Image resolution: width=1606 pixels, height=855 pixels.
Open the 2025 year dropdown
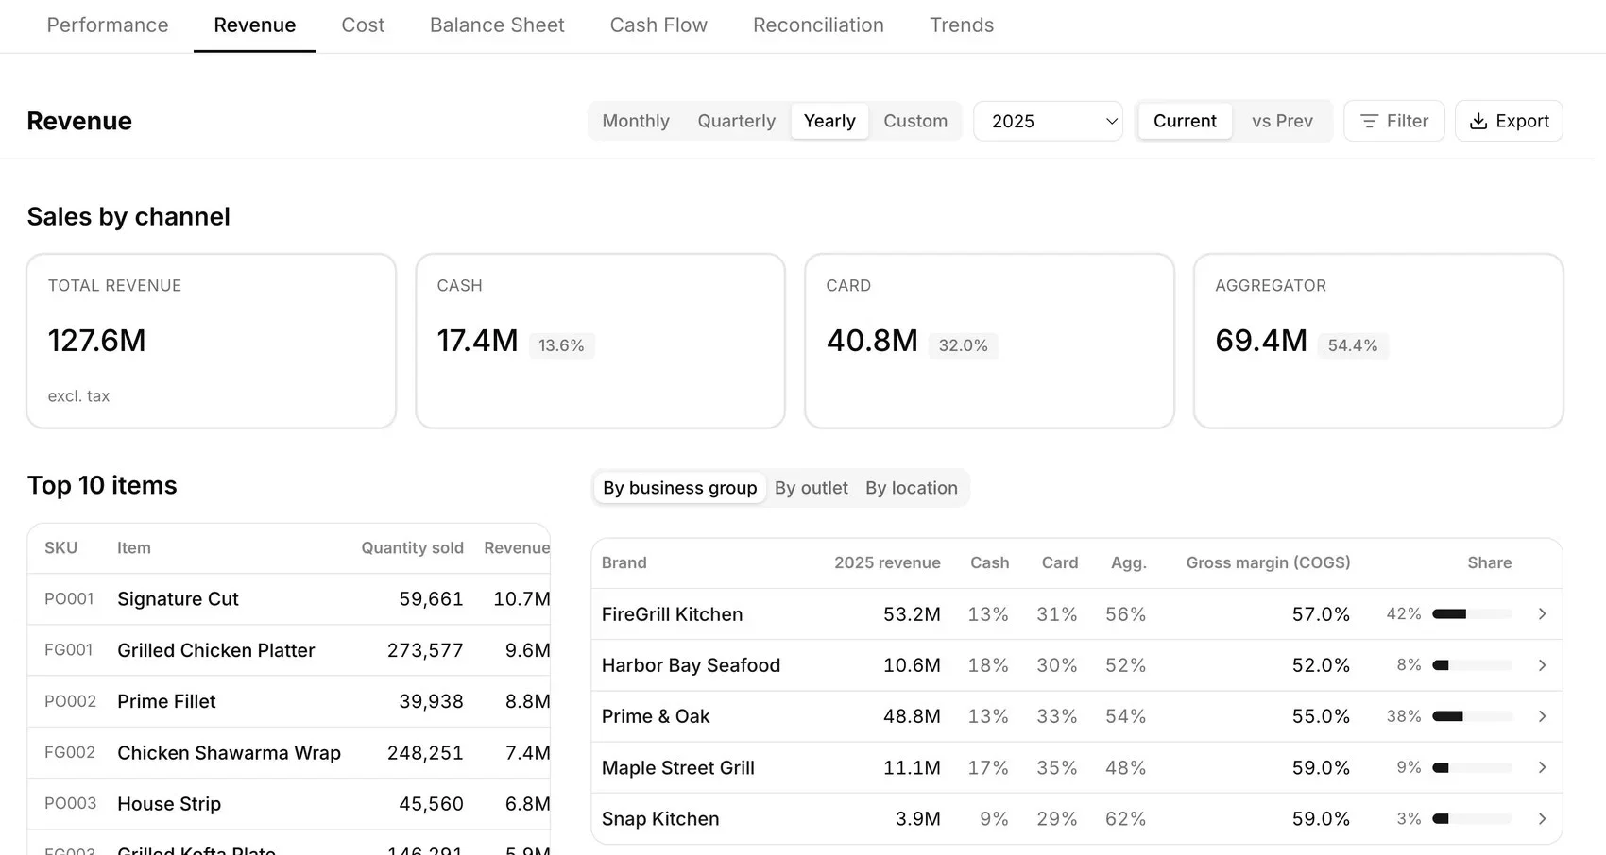(x=1049, y=121)
